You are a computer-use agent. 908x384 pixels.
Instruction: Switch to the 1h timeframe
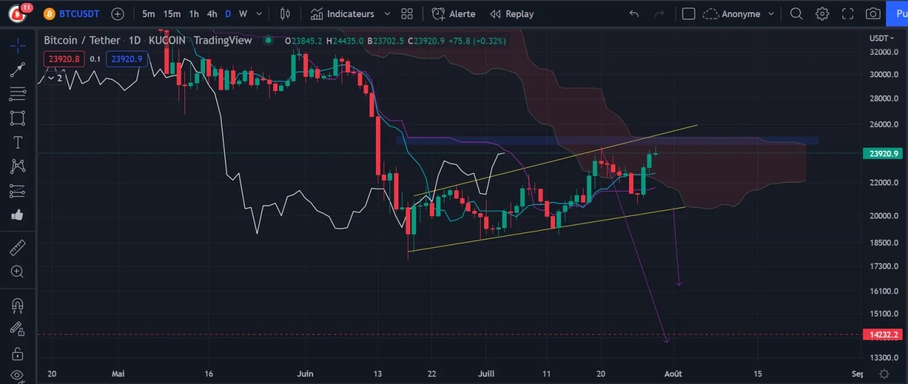click(x=194, y=14)
